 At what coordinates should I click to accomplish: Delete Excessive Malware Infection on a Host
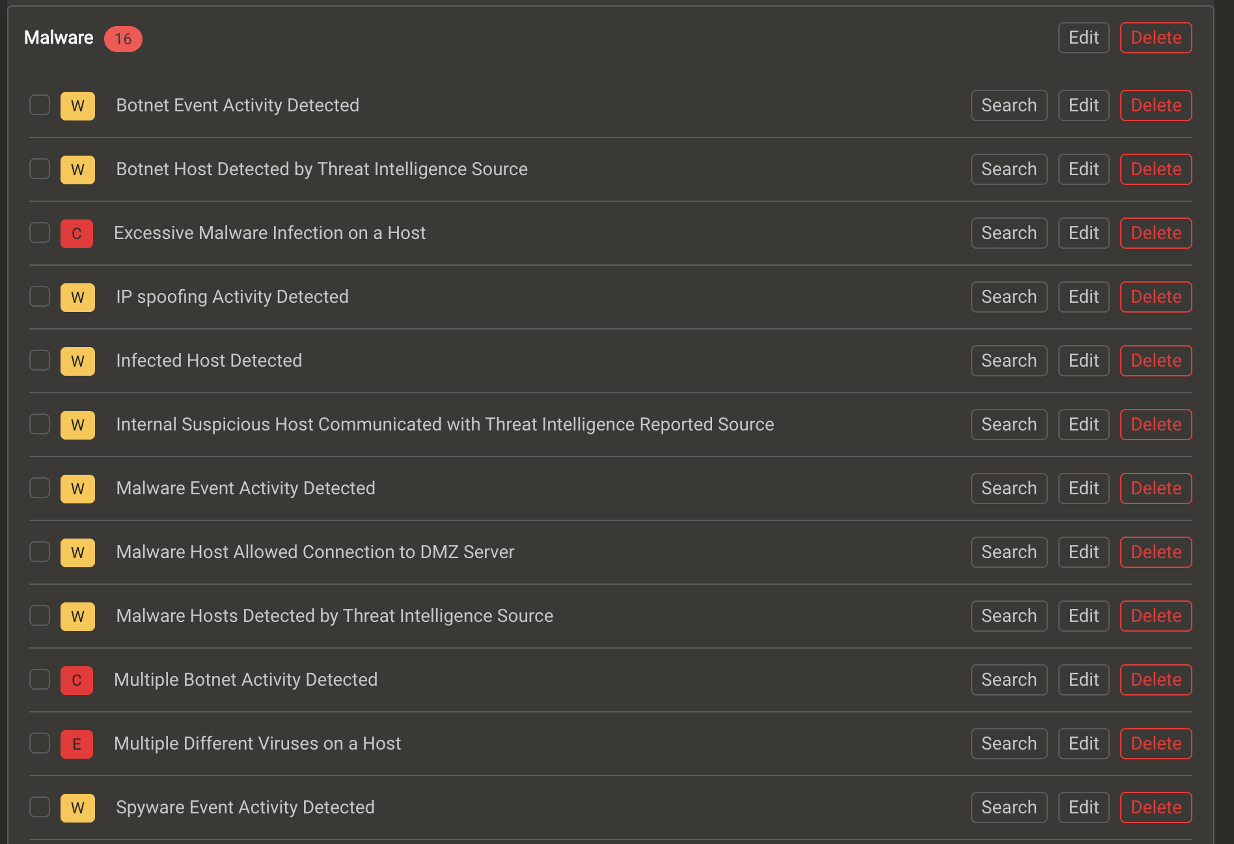1156,233
